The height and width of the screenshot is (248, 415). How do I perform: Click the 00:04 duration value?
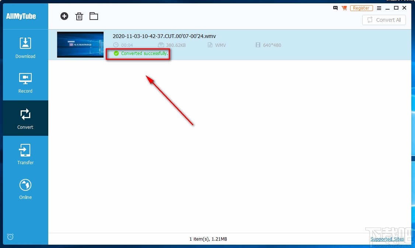tap(127, 45)
